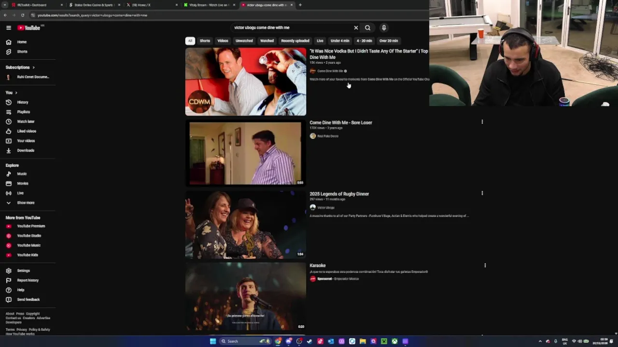Open a new browser tab

[300, 5]
